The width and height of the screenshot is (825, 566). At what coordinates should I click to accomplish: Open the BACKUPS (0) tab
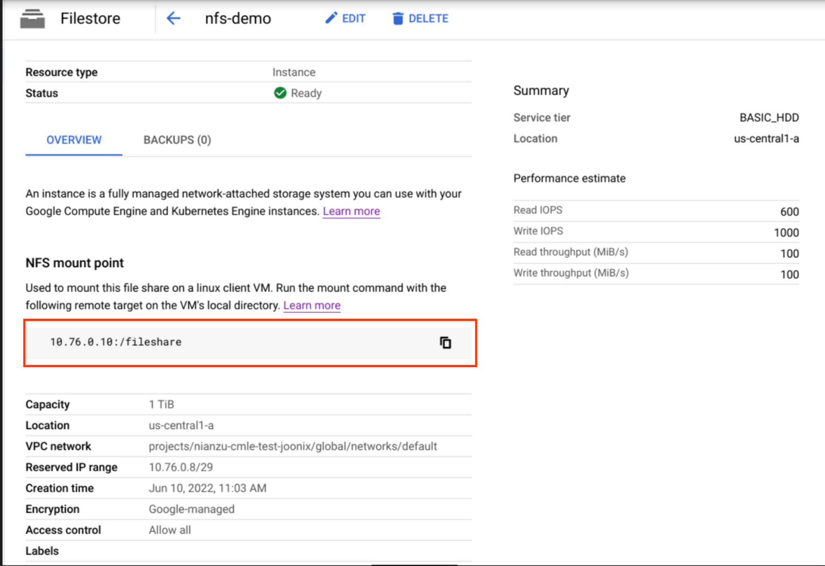(x=177, y=140)
